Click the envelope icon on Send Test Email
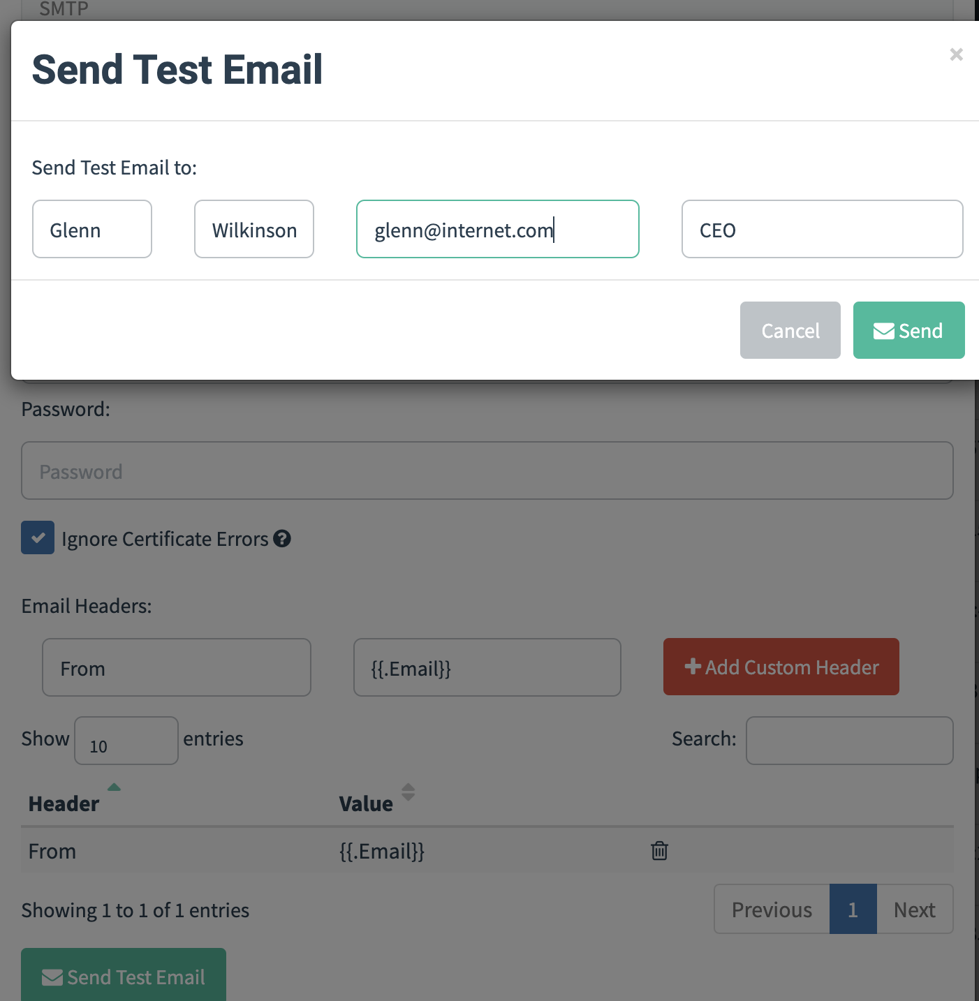Image resolution: width=979 pixels, height=1001 pixels. point(52,977)
